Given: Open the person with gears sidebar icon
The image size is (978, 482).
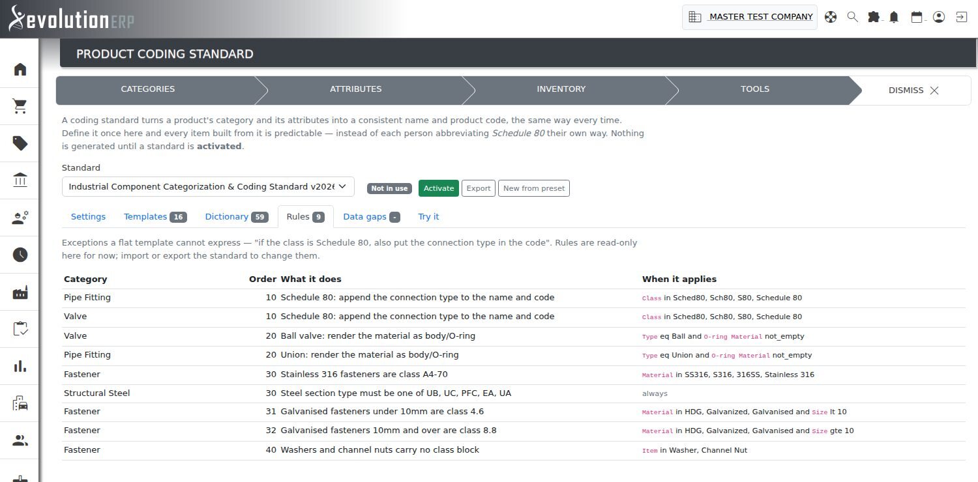Looking at the screenshot, I should 20,218.
